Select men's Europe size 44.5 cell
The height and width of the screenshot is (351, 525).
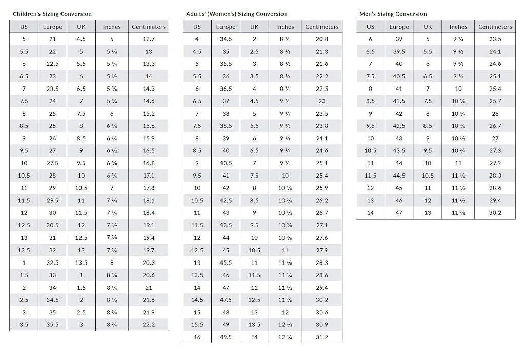pyautogui.click(x=399, y=175)
